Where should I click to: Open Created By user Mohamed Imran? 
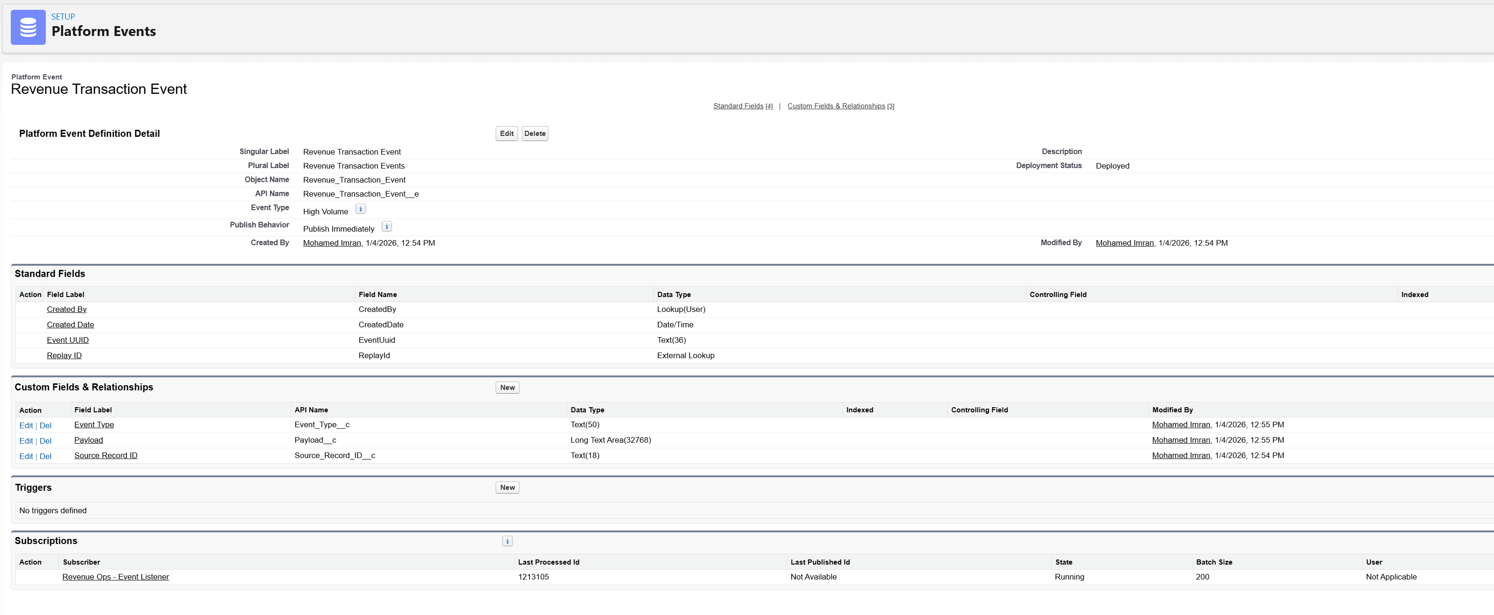(332, 243)
